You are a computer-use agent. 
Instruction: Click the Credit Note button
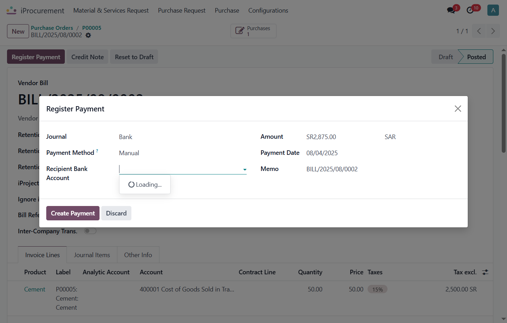tap(88, 57)
